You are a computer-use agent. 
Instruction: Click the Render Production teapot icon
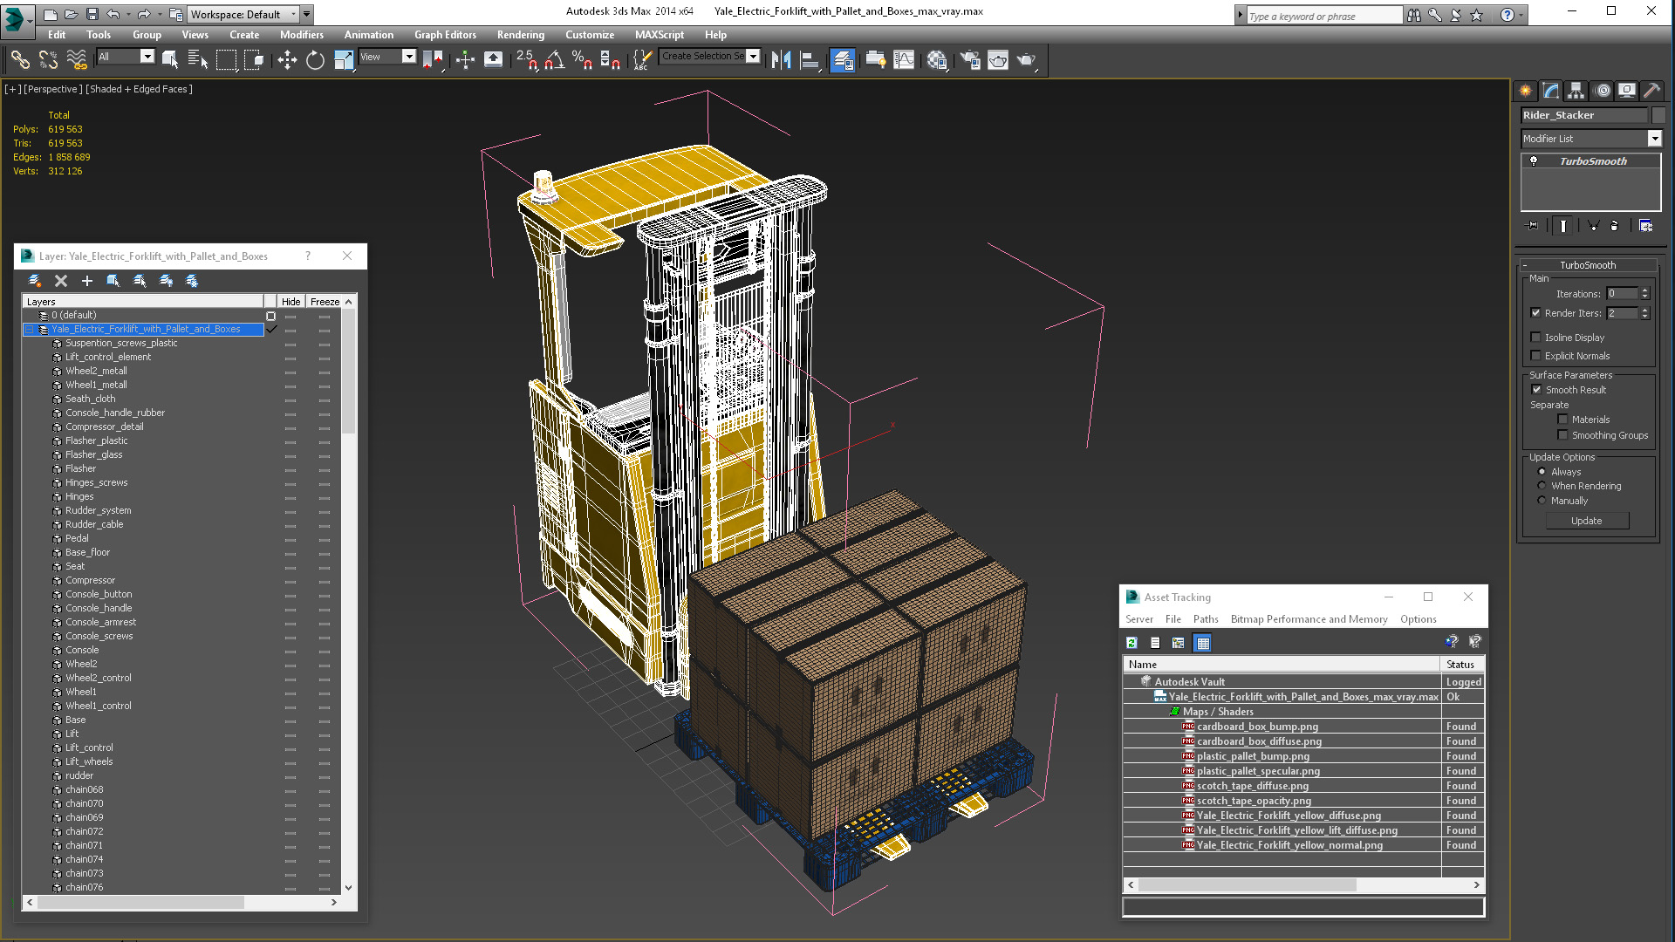pyautogui.click(x=1026, y=59)
